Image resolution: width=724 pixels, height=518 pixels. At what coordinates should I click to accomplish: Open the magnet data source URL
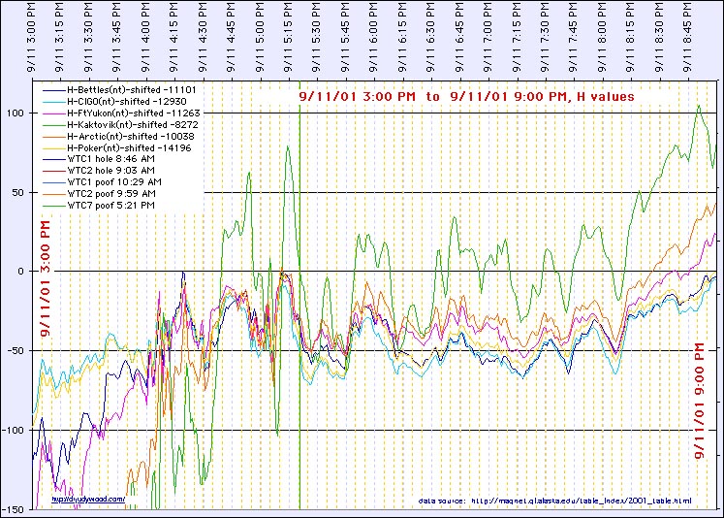point(555,502)
